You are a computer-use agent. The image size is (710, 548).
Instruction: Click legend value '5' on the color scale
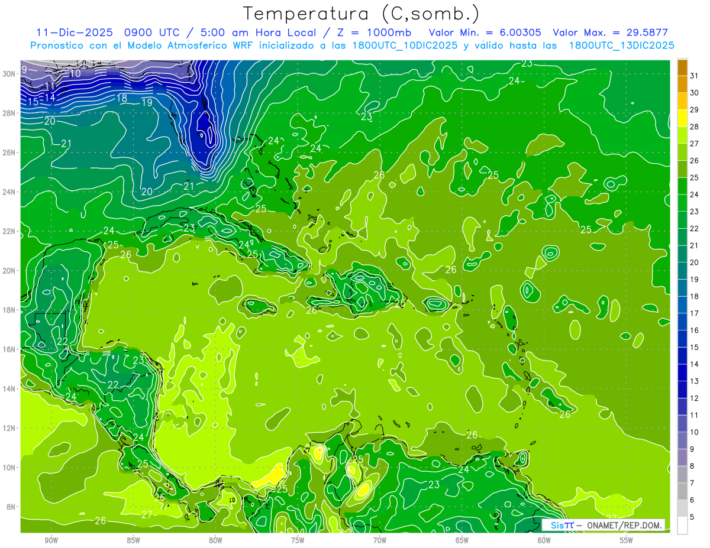692,517
